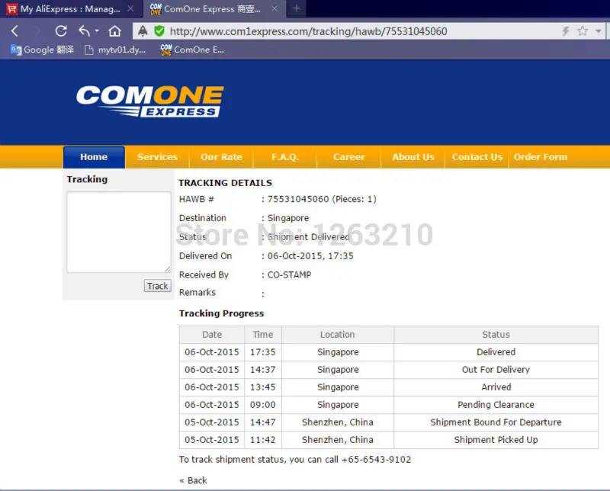The height and width of the screenshot is (491, 610).
Task: Reload the page with the refresh icon
Action: click(x=61, y=30)
